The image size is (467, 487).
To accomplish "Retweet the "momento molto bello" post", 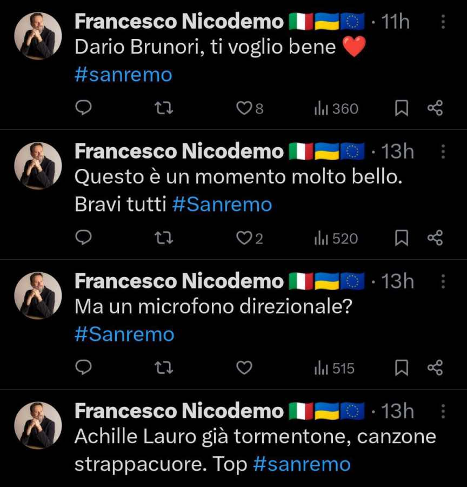I will [163, 238].
